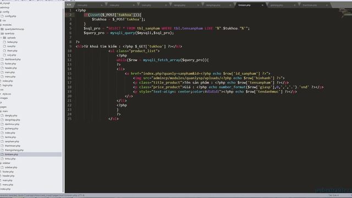Click the file icon beside sidebar.php
352x198 pixels.
pos(2,167)
